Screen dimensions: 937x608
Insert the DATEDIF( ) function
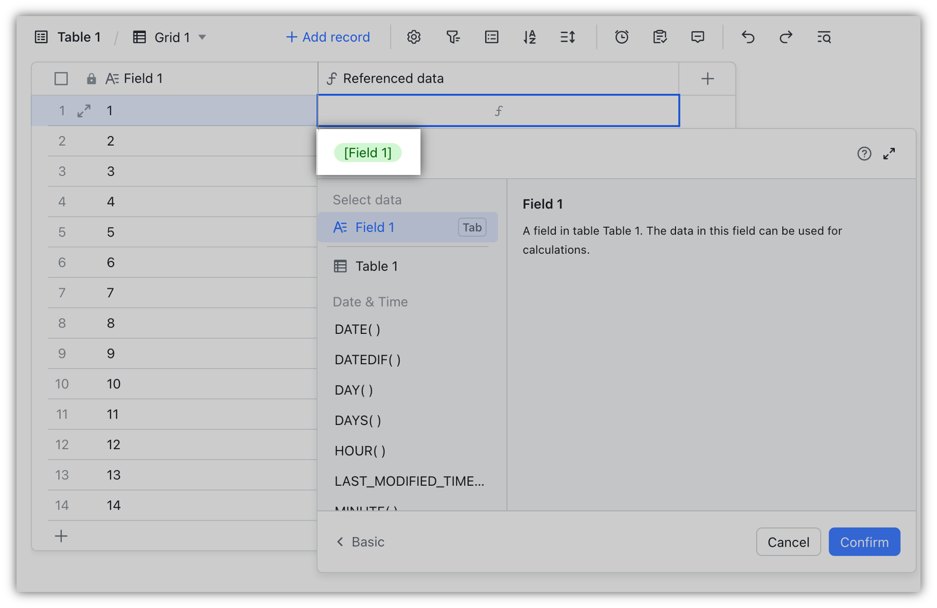[x=367, y=359]
